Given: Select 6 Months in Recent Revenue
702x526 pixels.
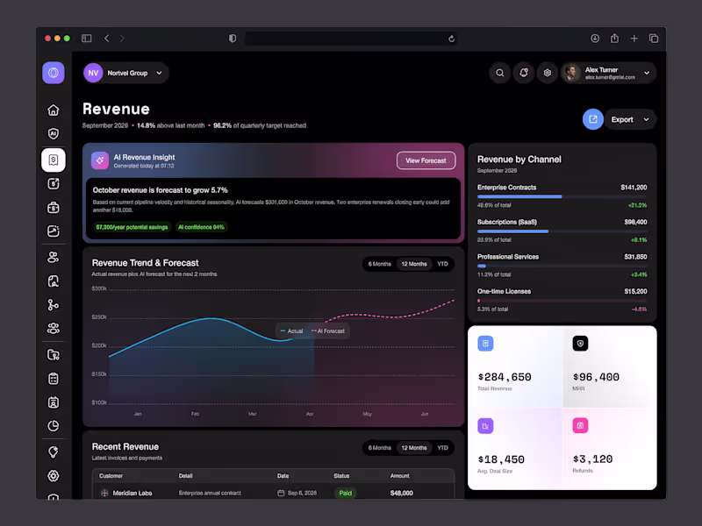Looking at the screenshot, I should (x=380, y=448).
